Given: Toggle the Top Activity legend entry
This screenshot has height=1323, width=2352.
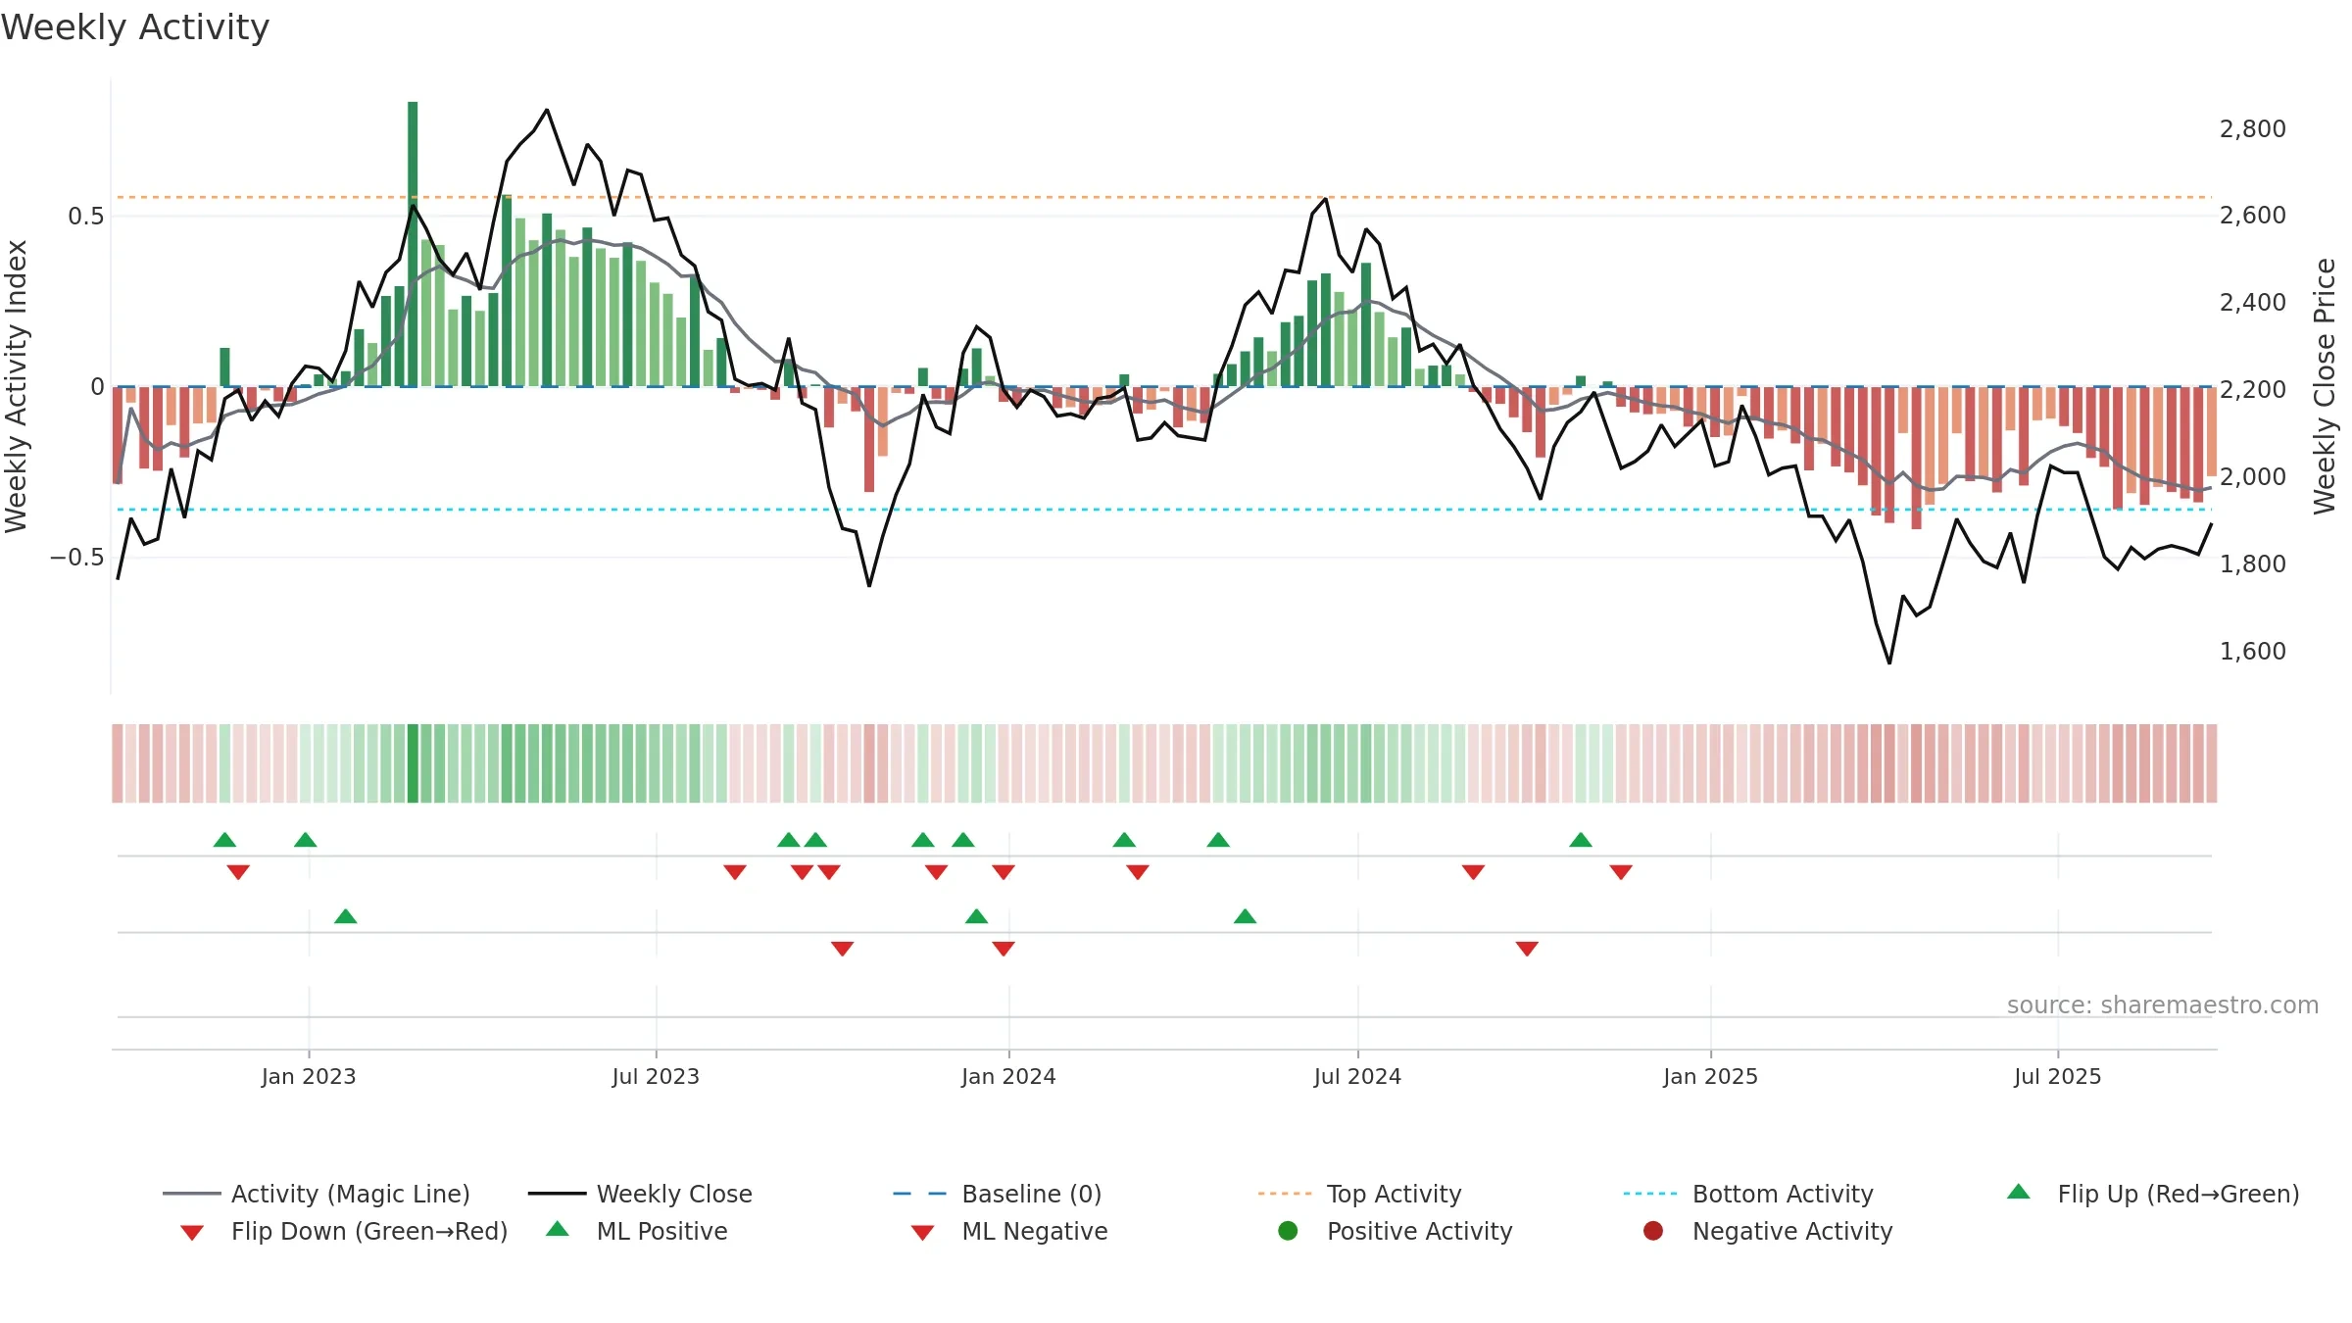Looking at the screenshot, I should pos(1360,1194).
